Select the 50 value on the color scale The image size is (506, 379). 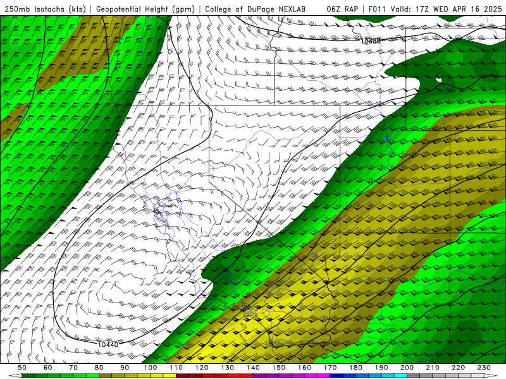pyautogui.click(x=22, y=368)
